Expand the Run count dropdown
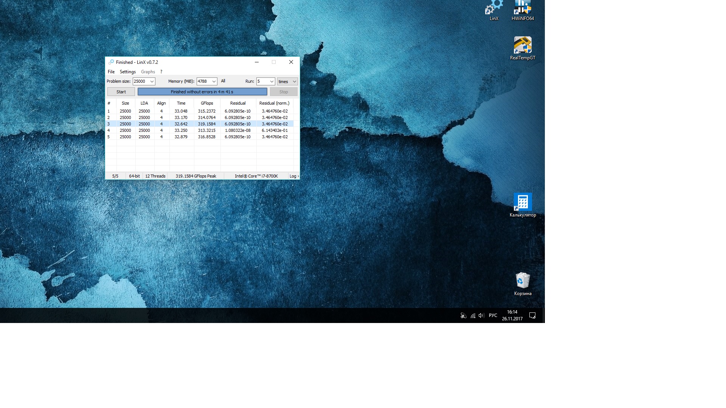This screenshot has width=726, height=408. click(271, 82)
